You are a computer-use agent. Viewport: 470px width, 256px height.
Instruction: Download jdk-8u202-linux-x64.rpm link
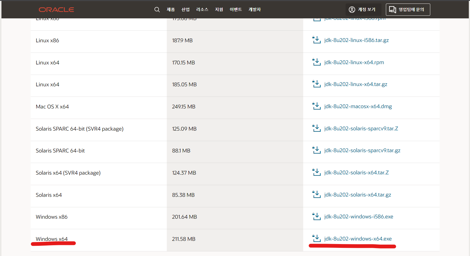[354, 62]
